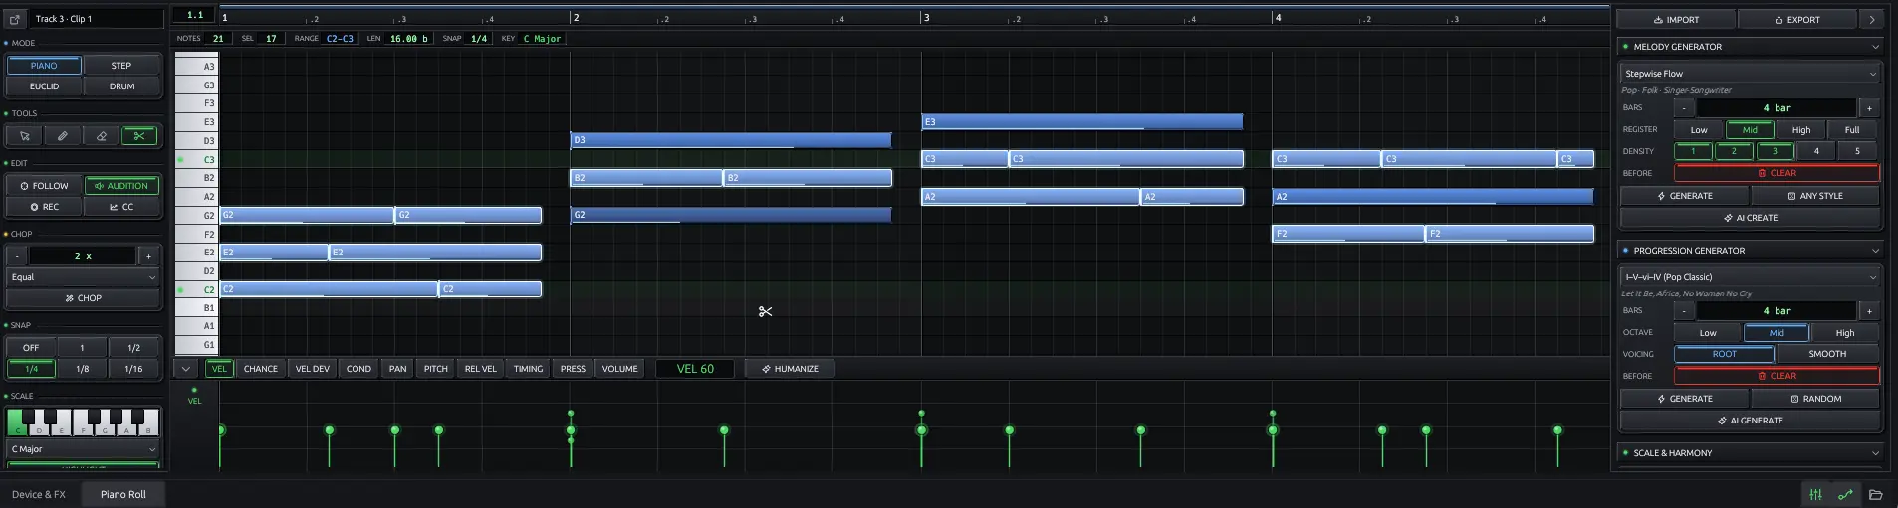Select the pencil draw tool
The width and height of the screenshot is (1898, 508).
coord(63,136)
